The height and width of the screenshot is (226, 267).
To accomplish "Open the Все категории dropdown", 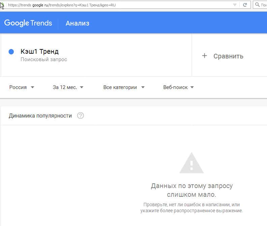I will point(124,87).
